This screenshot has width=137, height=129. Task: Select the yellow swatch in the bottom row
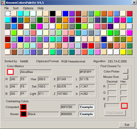[x=123, y=52]
